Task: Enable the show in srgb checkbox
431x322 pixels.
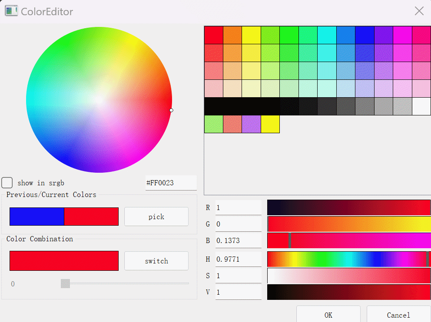Action: (7, 183)
